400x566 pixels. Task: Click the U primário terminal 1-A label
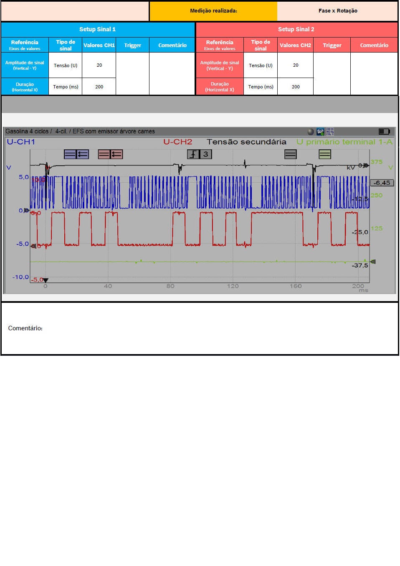[x=344, y=142]
